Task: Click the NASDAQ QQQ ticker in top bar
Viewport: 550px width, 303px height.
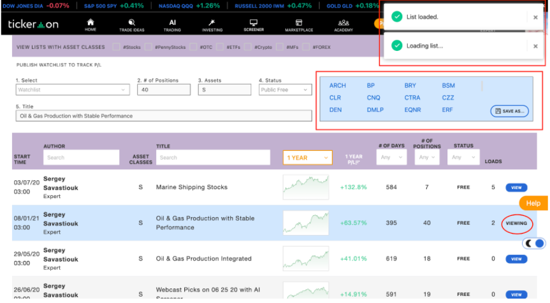Action: click(x=189, y=6)
